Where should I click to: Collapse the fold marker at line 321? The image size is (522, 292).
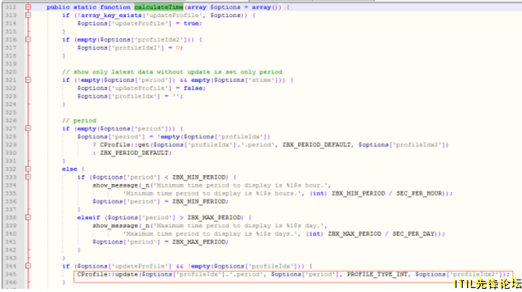[28, 80]
